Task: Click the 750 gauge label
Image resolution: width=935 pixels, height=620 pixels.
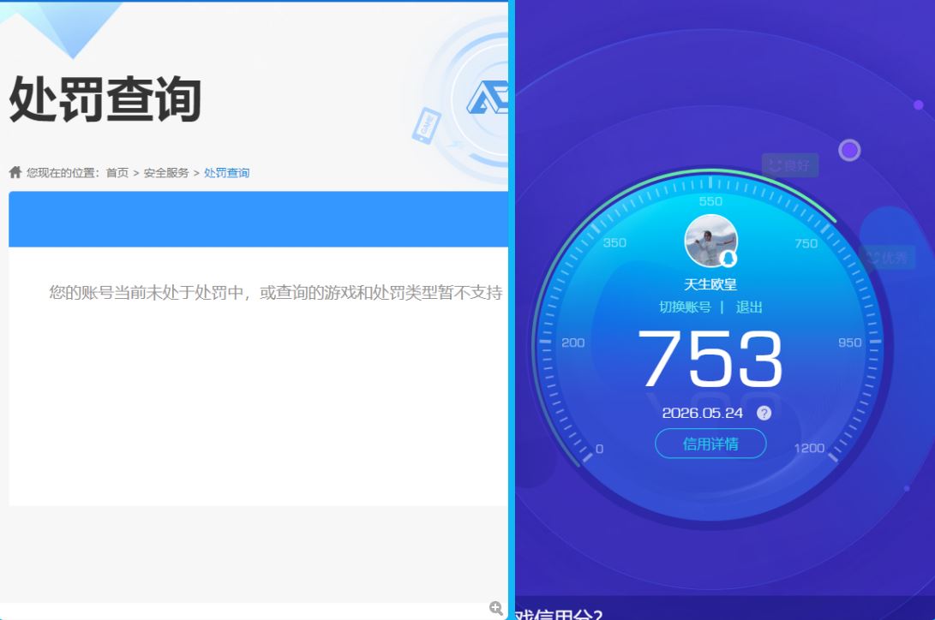Action: pyautogui.click(x=806, y=243)
